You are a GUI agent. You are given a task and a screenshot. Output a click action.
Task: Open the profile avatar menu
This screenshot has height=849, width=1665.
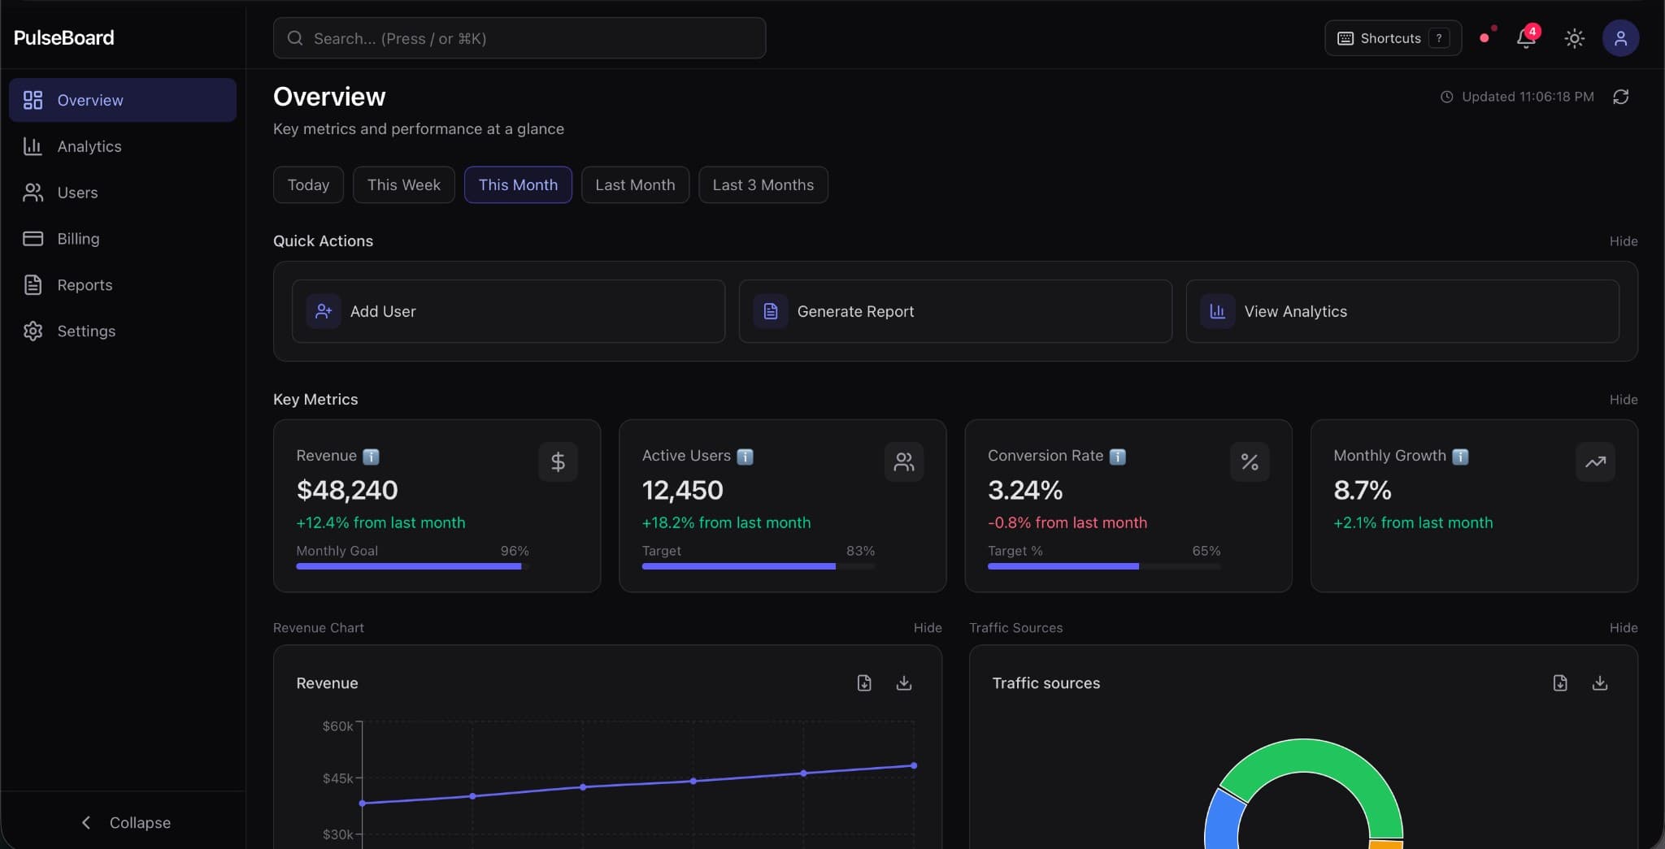tap(1620, 38)
